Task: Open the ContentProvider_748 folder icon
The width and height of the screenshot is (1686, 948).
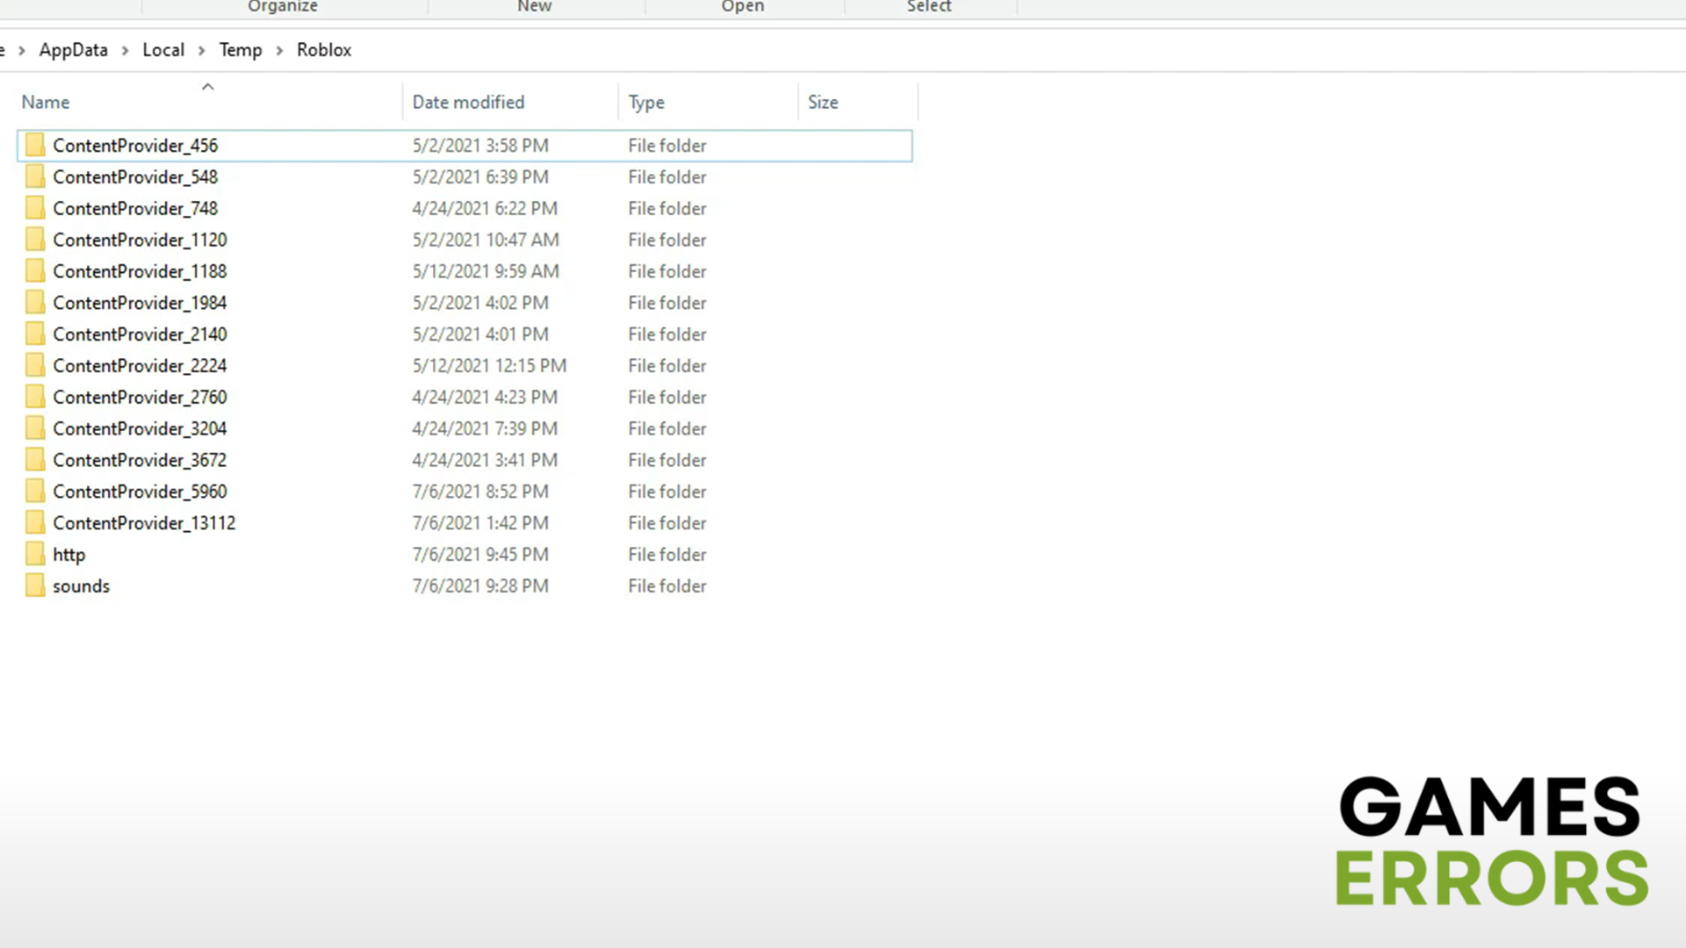Action: 36,208
